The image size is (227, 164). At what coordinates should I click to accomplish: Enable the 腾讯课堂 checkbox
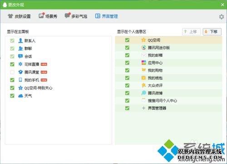(x=12, y=72)
